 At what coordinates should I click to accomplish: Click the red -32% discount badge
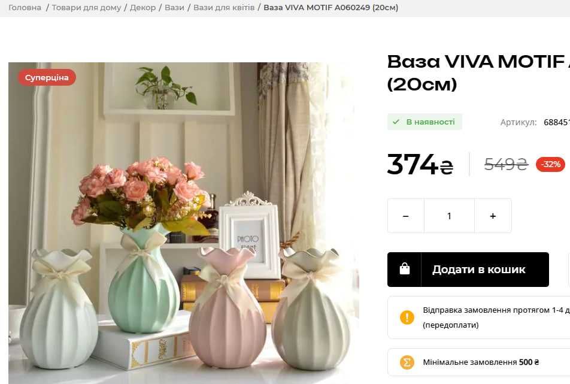coord(550,164)
